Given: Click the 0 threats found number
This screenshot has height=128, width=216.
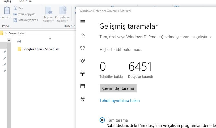Looking at the screenshot, I should 103,66.
